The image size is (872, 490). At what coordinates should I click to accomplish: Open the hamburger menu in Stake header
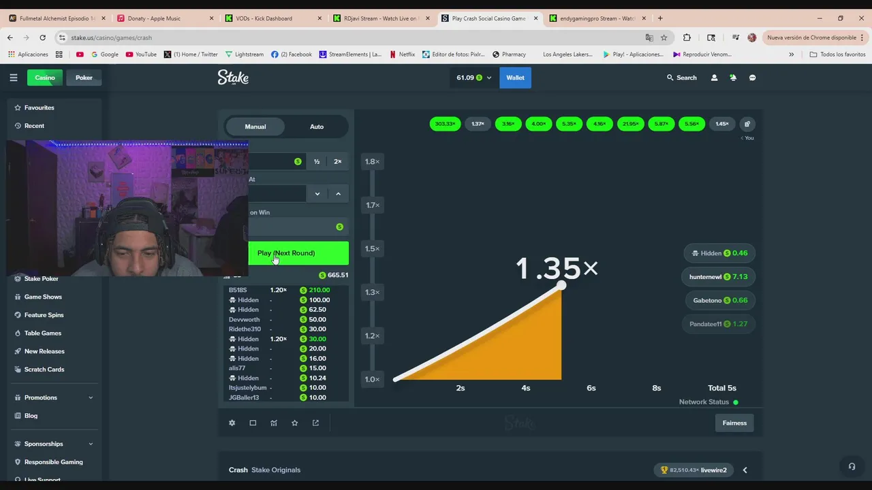pyautogui.click(x=13, y=78)
